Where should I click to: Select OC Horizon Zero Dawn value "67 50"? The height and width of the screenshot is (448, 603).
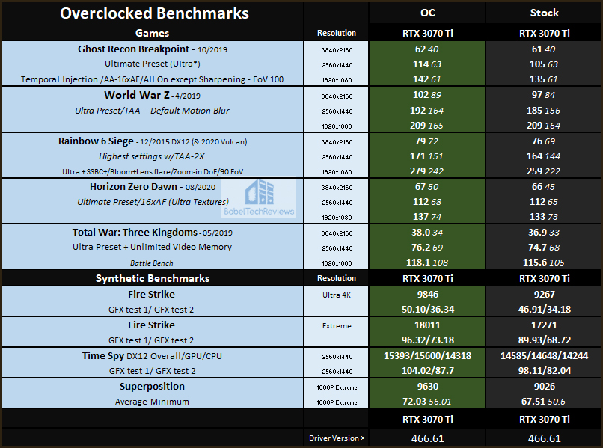pyautogui.click(x=427, y=187)
